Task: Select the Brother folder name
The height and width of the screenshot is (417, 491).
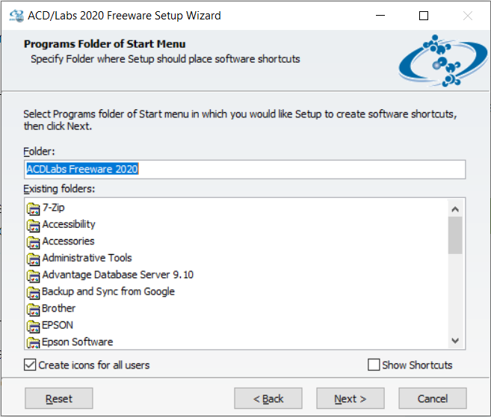Action: pos(58,308)
